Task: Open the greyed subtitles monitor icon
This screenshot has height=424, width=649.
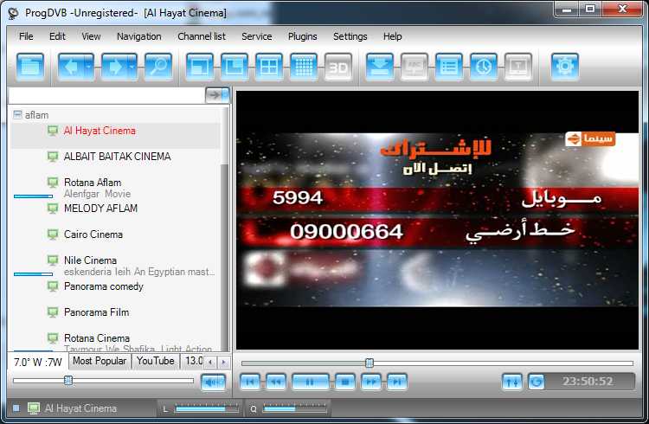Action: point(414,67)
